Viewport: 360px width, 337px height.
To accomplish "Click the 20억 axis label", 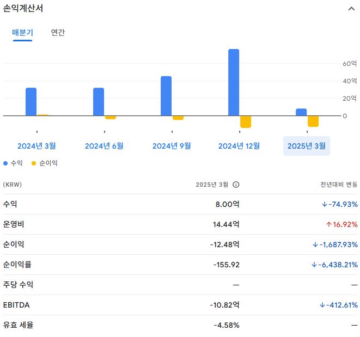I will (350, 99).
